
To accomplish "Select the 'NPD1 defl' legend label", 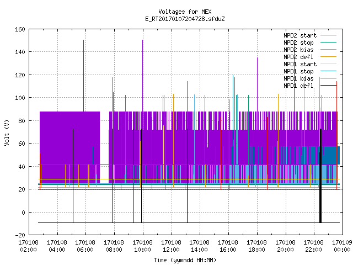I will tap(298, 86).
